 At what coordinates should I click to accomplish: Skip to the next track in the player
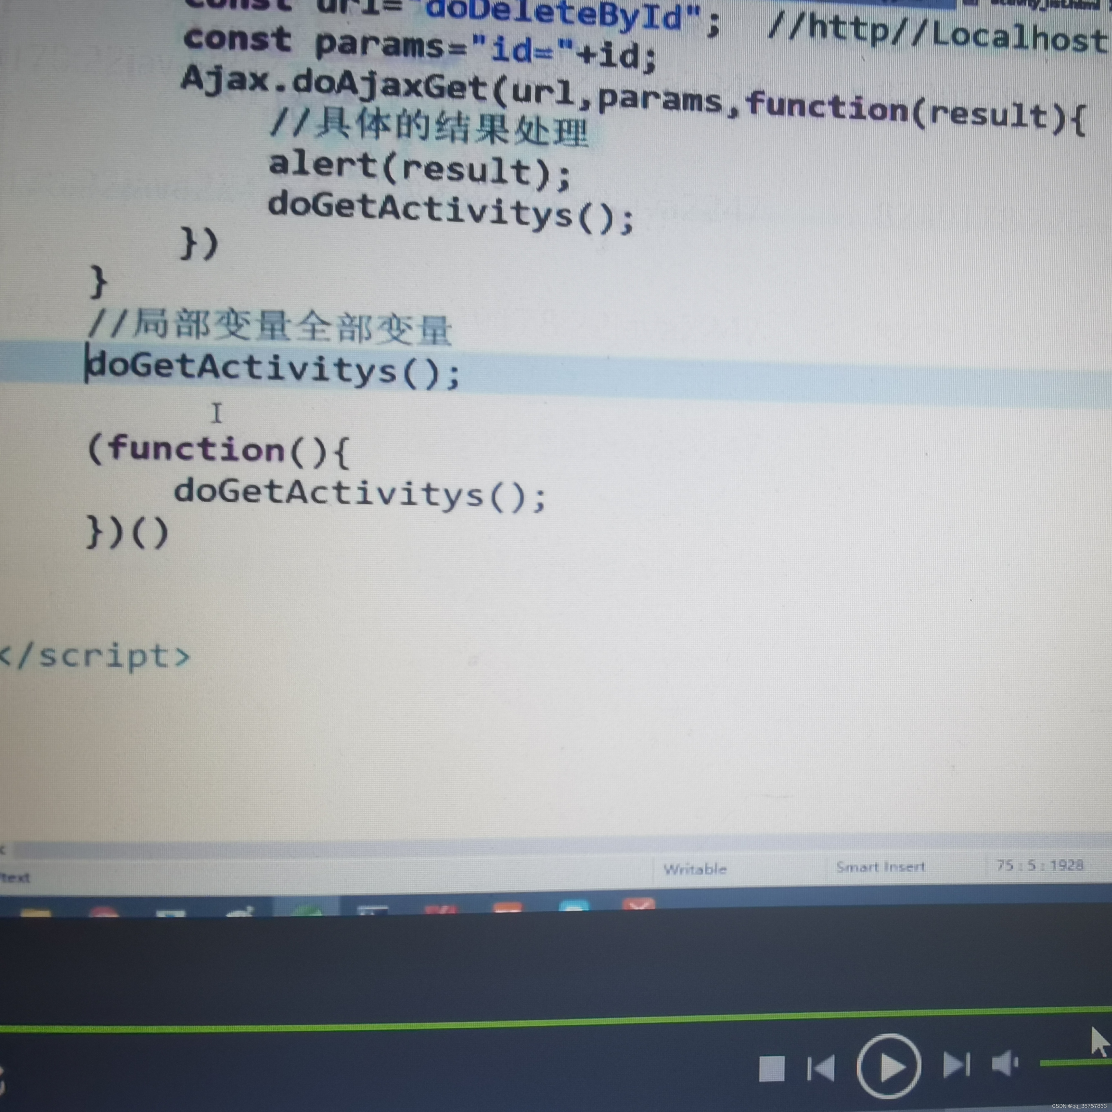pos(957,1065)
